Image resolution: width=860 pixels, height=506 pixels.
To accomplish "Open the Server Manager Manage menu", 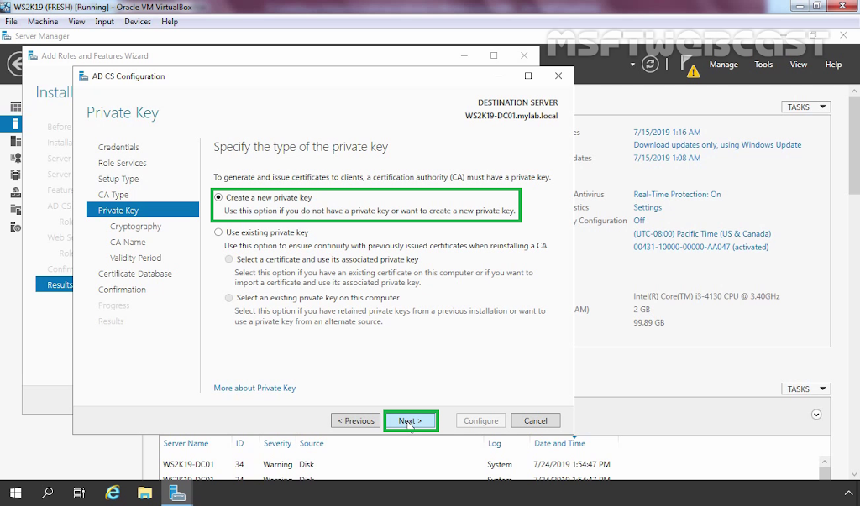I will pos(723,64).
